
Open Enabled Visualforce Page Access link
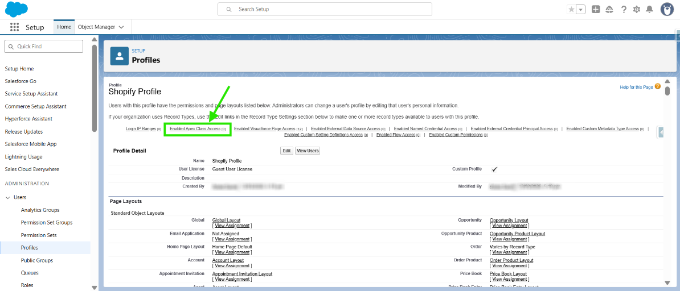tap(265, 128)
